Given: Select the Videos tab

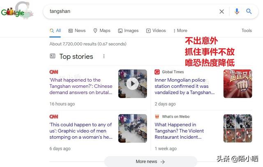Looking at the screenshot, I should tap(156, 30).
